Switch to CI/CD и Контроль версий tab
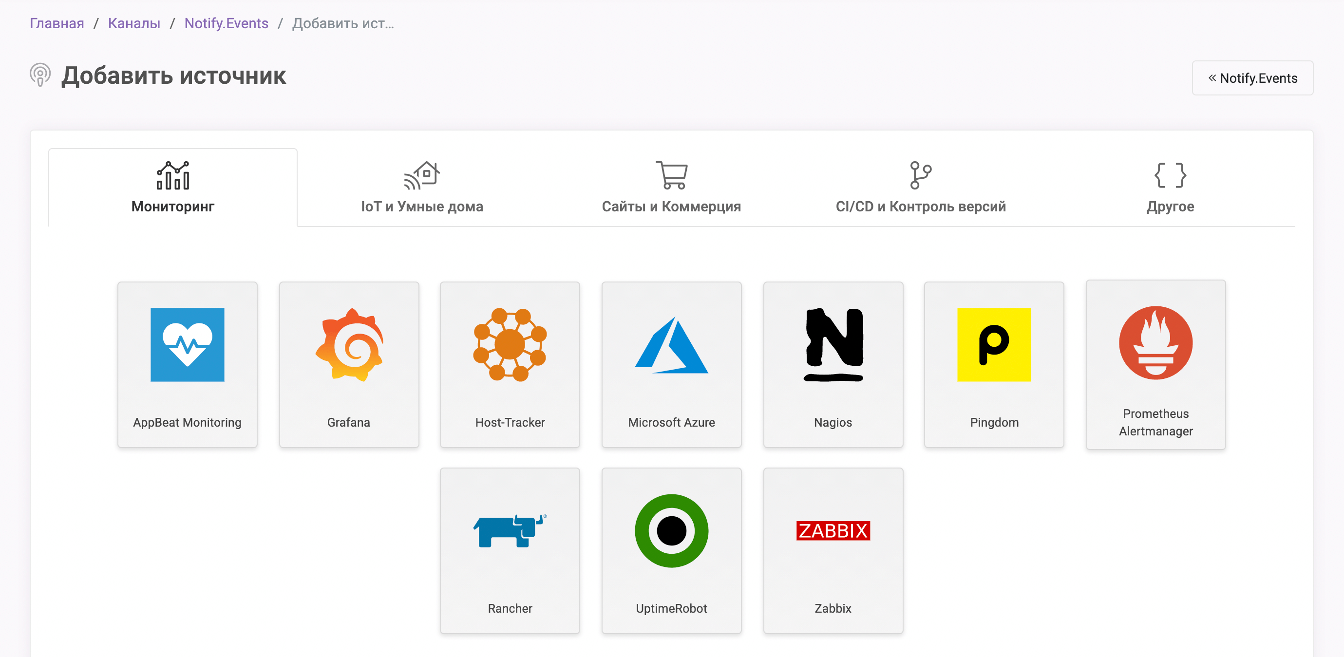The image size is (1344, 657). pos(921,188)
